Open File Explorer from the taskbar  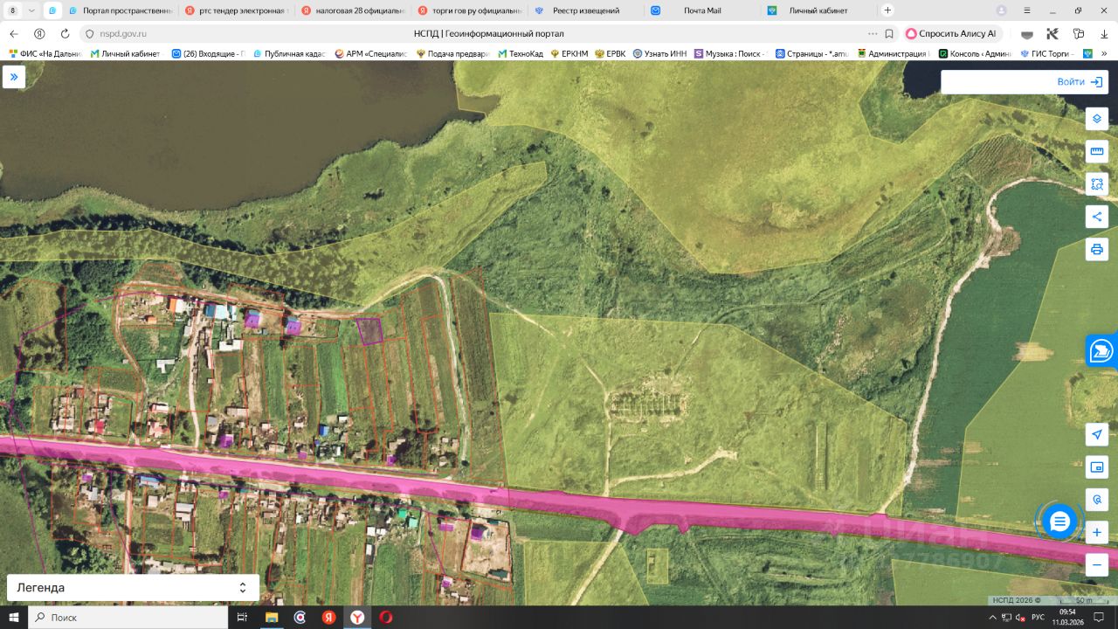[x=272, y=618]
